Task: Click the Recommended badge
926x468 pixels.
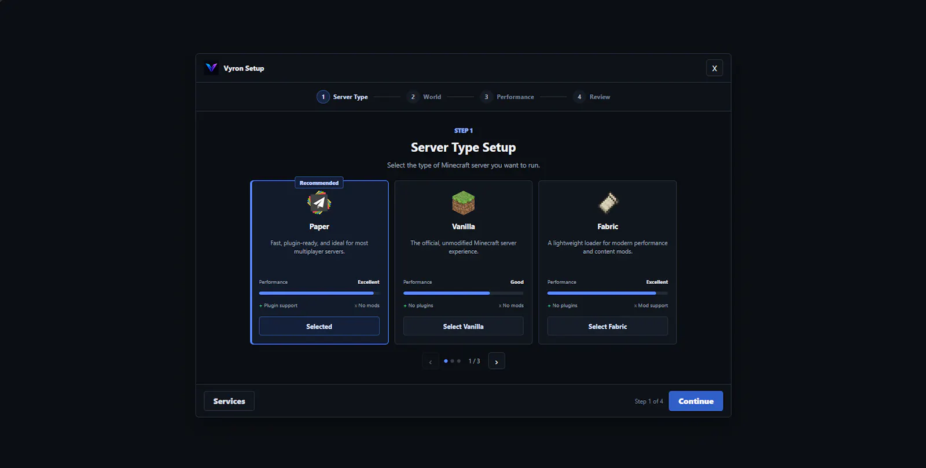Action: coord(319,182)
